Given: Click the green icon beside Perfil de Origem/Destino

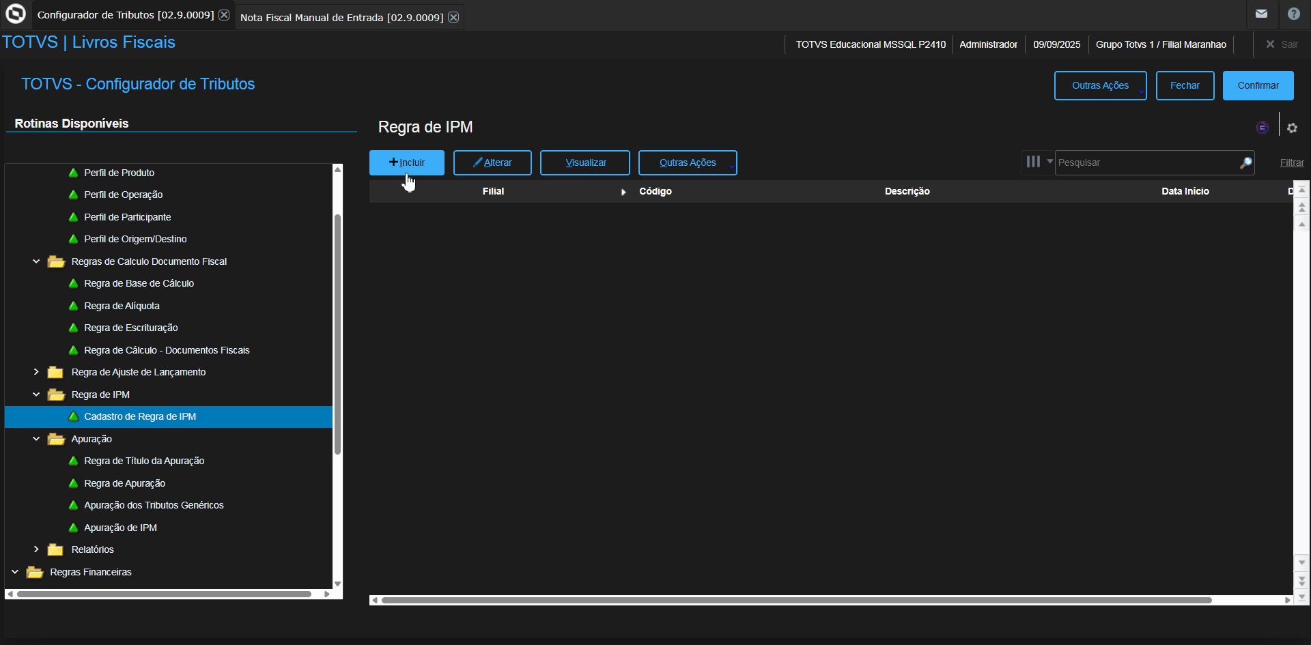Looking at the screenshot, I should coord(73,239).
